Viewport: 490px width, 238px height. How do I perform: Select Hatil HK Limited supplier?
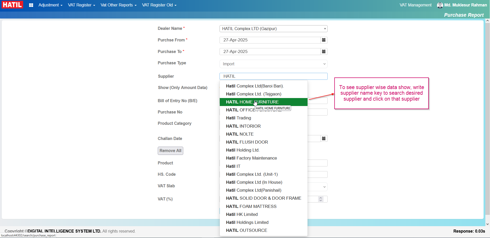point(264,215)
